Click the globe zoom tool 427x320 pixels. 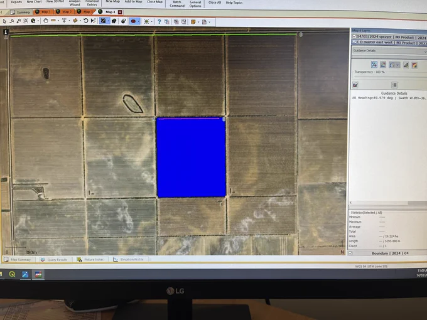point(33,21)
